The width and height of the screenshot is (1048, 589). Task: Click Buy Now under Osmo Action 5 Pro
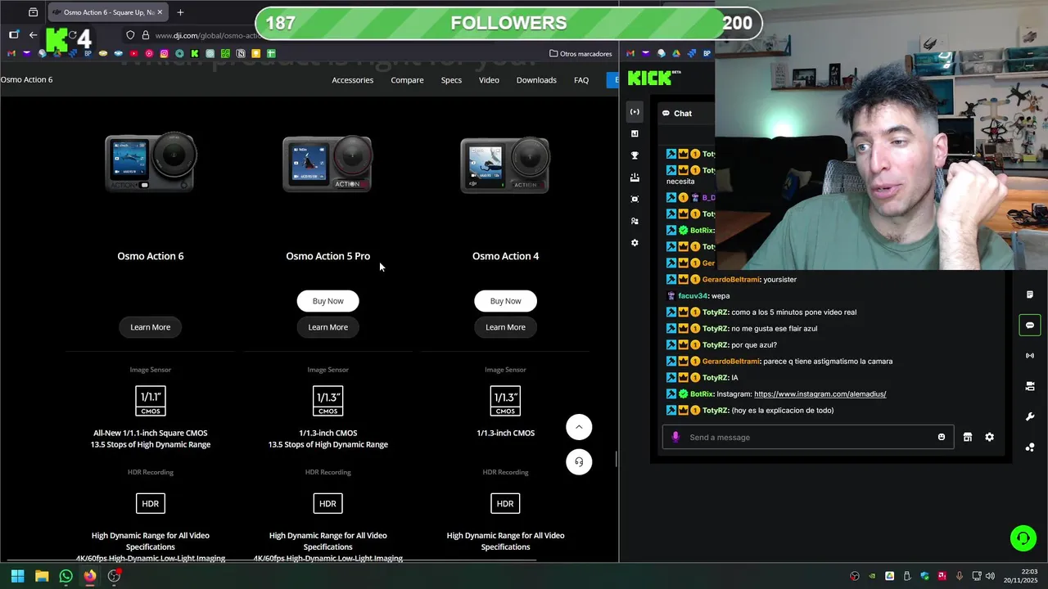click(x=327, y=301)
